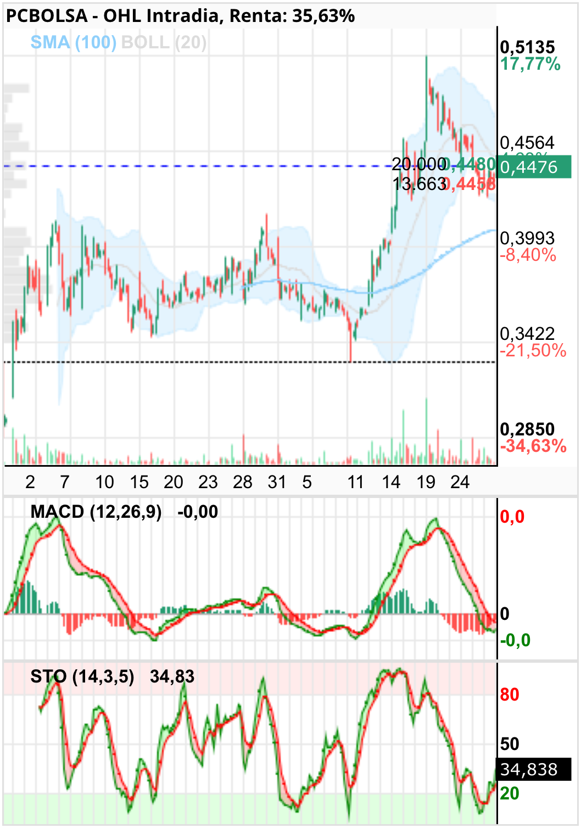This screenshot has height=828, width=581.
Task: Click the stochastic 20 level label
Action: [x=510, y=793]
